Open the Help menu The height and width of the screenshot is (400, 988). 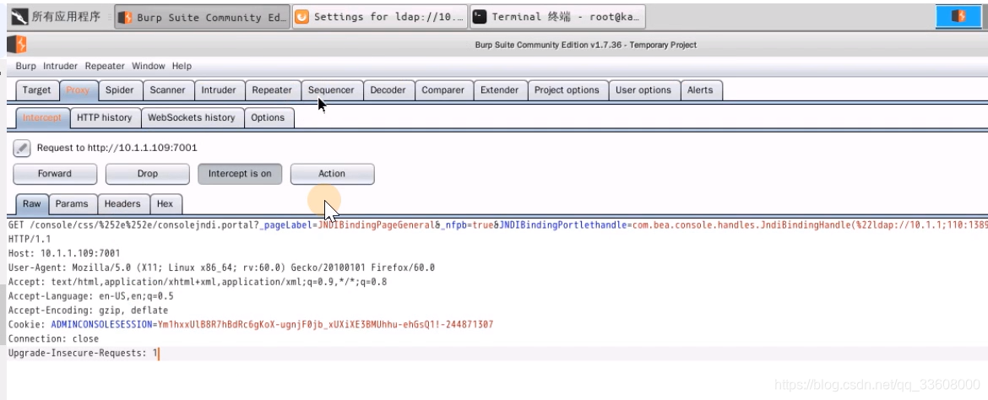point(182,66)
